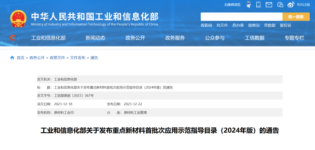Open the 要投诉 quick link

286,25
